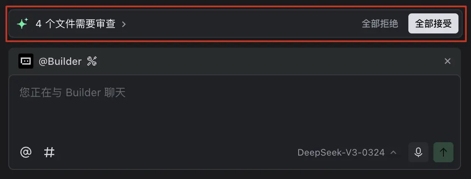Focus the 您正在与 Builder 聊天 chat input
The width and height of the screenshot is (471, 179).
pyautogui.click(x=73, y=92)
